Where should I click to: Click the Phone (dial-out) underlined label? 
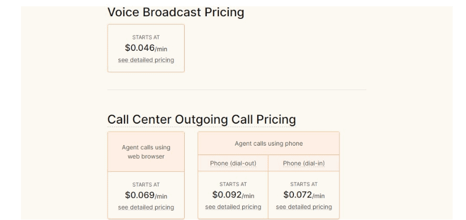[x=233, y=163]
